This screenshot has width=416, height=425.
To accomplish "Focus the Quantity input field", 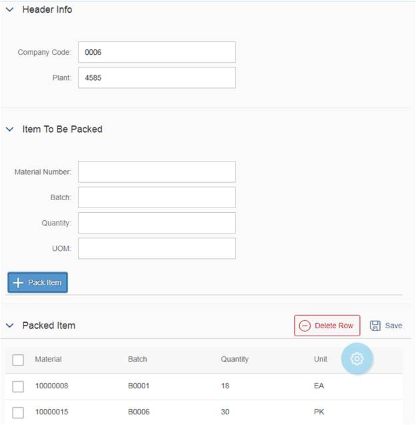I will tap(157, 223).
